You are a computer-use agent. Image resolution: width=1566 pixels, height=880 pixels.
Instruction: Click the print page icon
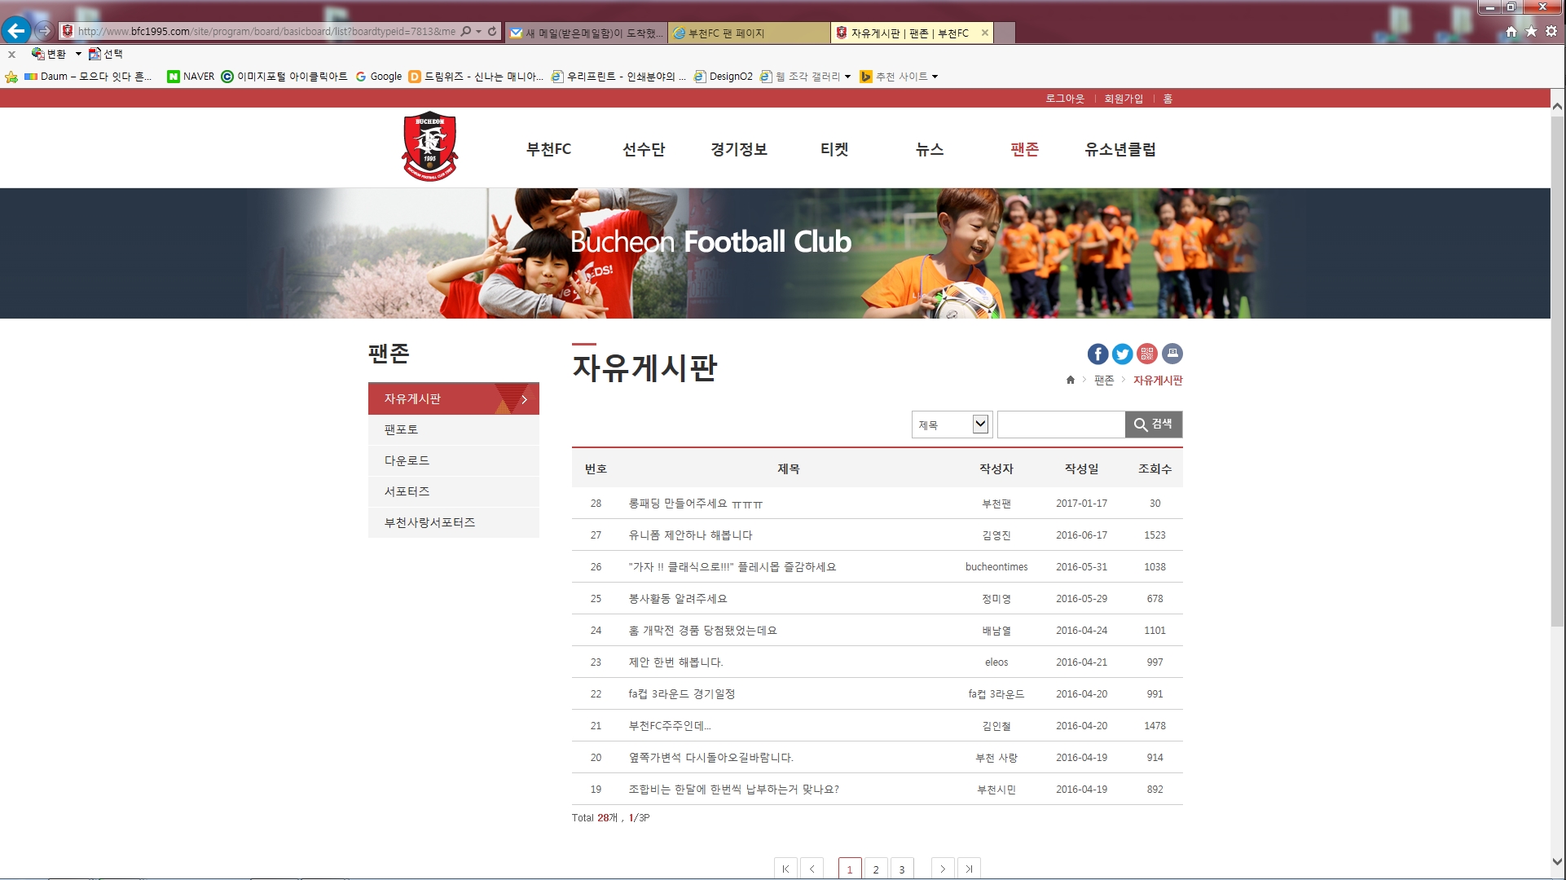(x=1172, y=354)
